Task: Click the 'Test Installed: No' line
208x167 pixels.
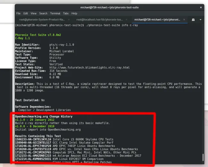Action: coord(30,100)
